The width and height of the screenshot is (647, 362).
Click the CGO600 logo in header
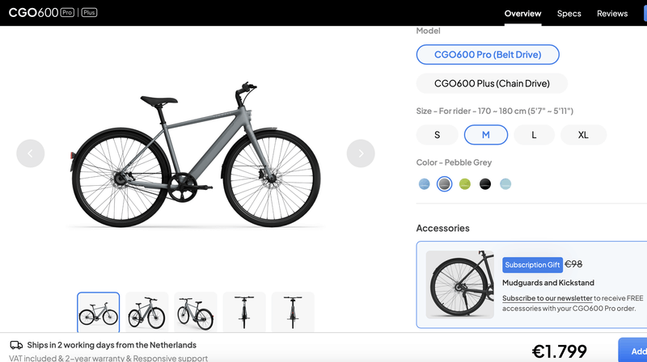pos(33,13)
